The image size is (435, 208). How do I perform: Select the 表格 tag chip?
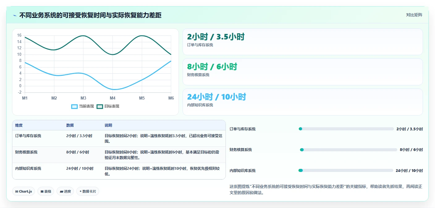(x=46, y=191)
